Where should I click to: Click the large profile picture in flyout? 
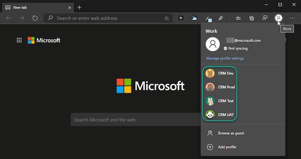click(x=213, y=44)
